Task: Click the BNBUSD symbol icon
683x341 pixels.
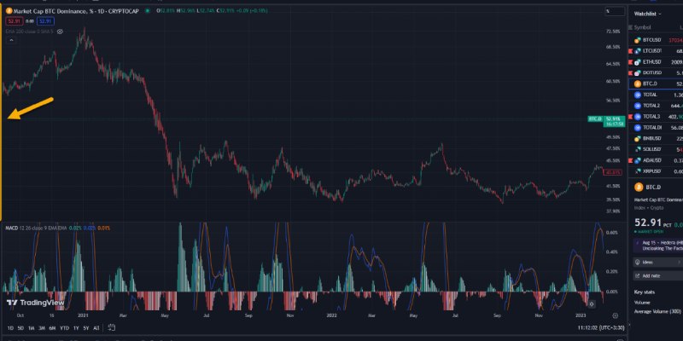Action: click(x=638, y=138)
